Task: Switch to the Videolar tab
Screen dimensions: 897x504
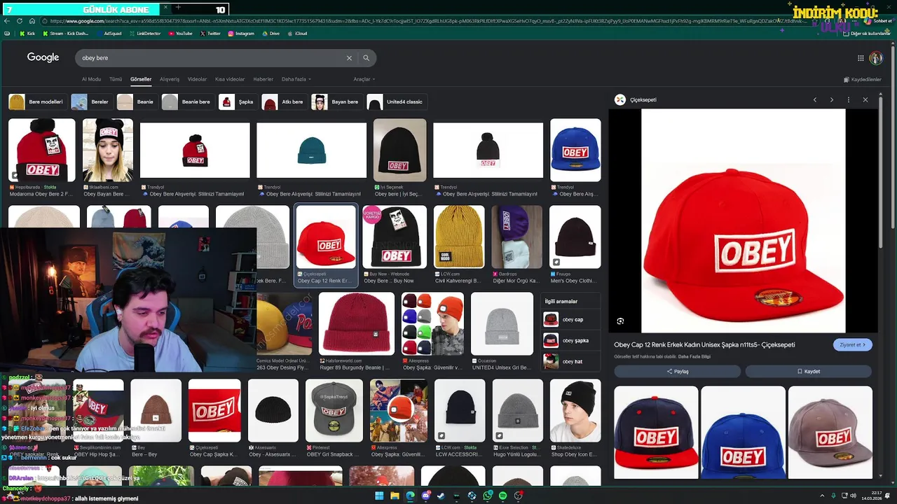Action: [x=197, y=79]
